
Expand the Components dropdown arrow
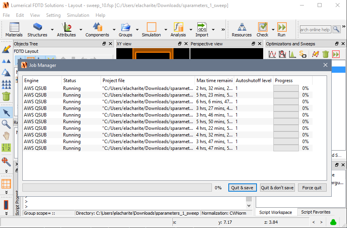[114, 29]
